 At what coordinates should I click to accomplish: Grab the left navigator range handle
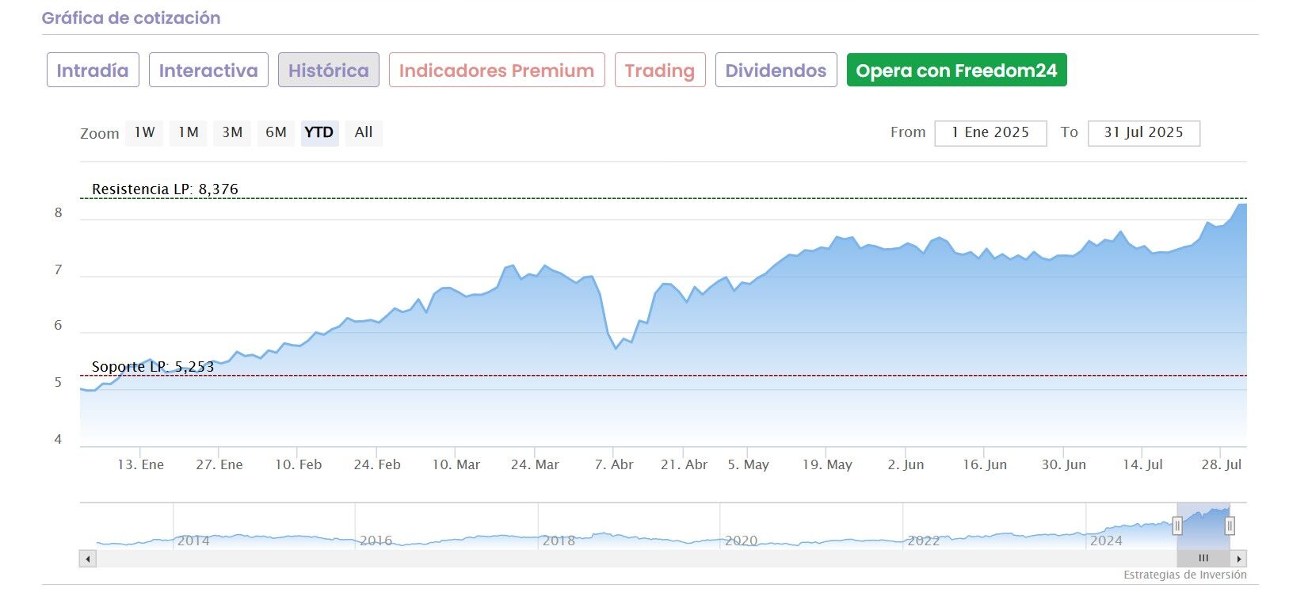[x=1177, y=525]
